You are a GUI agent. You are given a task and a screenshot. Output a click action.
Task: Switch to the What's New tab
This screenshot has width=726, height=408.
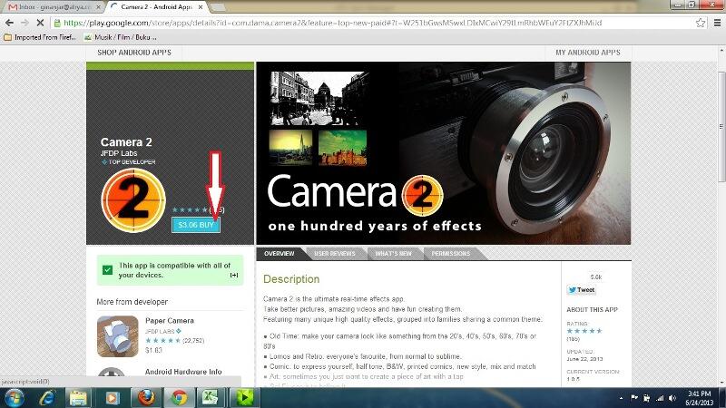click(393, 254)
